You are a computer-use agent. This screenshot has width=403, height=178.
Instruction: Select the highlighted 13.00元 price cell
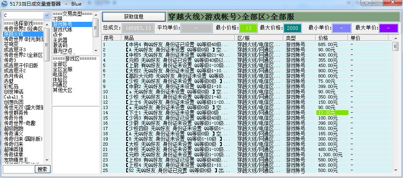point(332,113)
